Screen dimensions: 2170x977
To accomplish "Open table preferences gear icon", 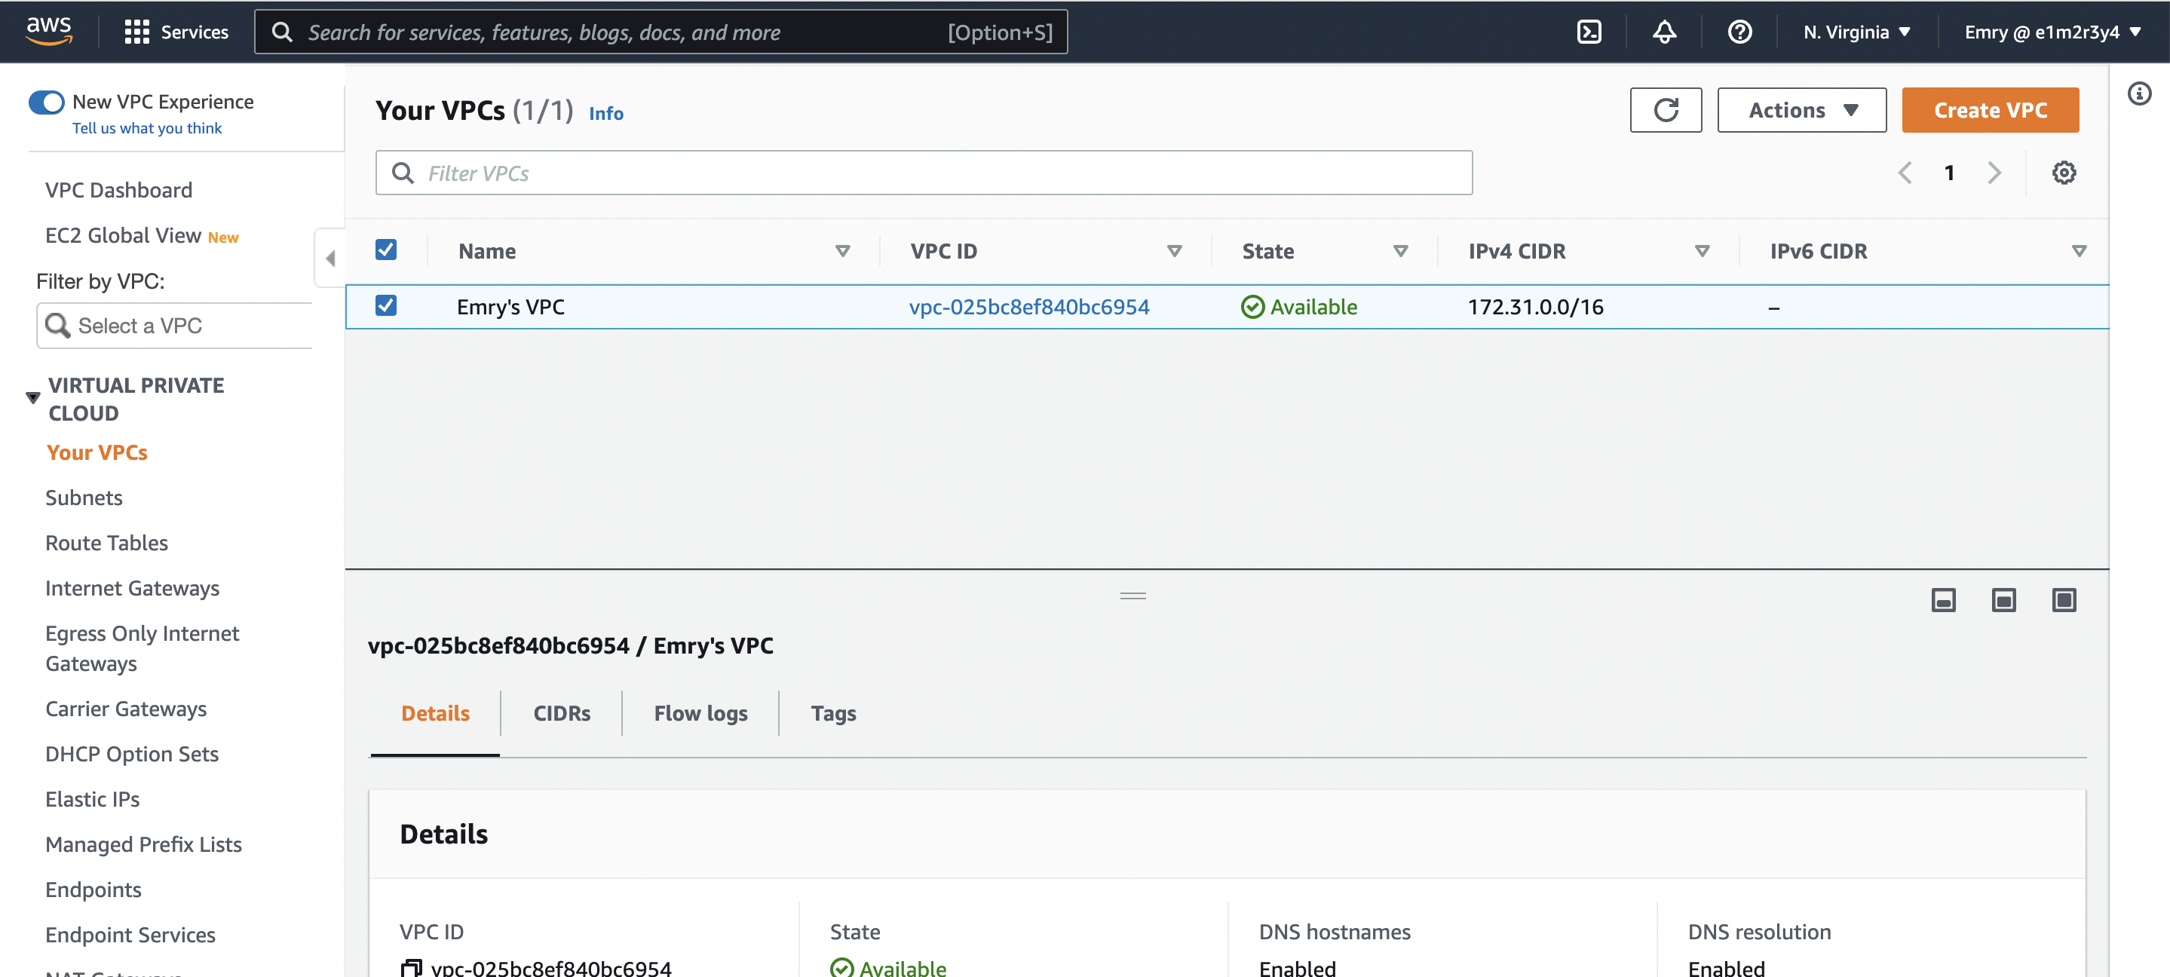I will tap(2063, 173).
